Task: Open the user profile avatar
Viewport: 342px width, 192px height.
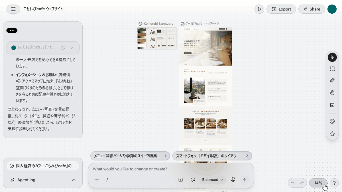Action: 332,9
